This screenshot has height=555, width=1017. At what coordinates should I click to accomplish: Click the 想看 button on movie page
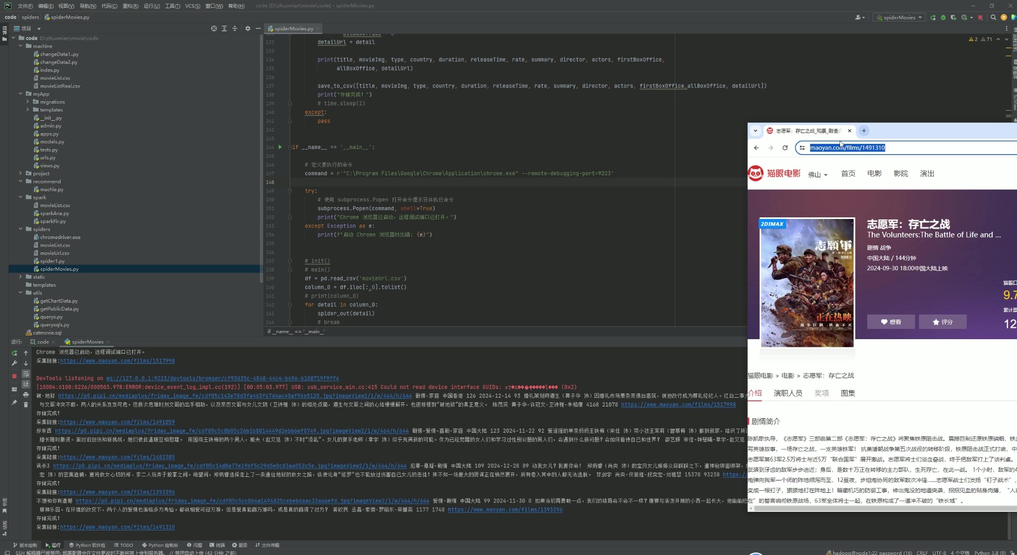(890, 322)
